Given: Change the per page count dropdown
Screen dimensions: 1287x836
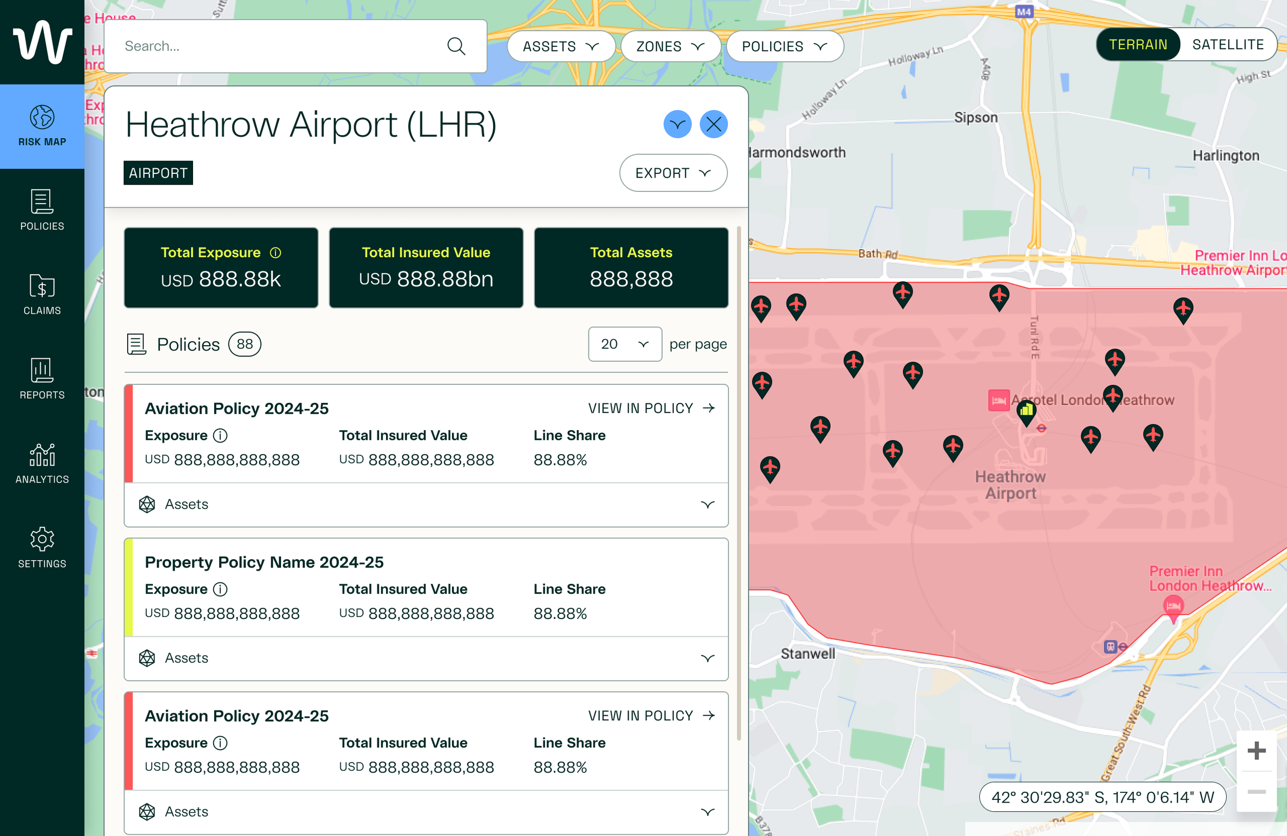Looking at the screenshot, I should point(624,344).
